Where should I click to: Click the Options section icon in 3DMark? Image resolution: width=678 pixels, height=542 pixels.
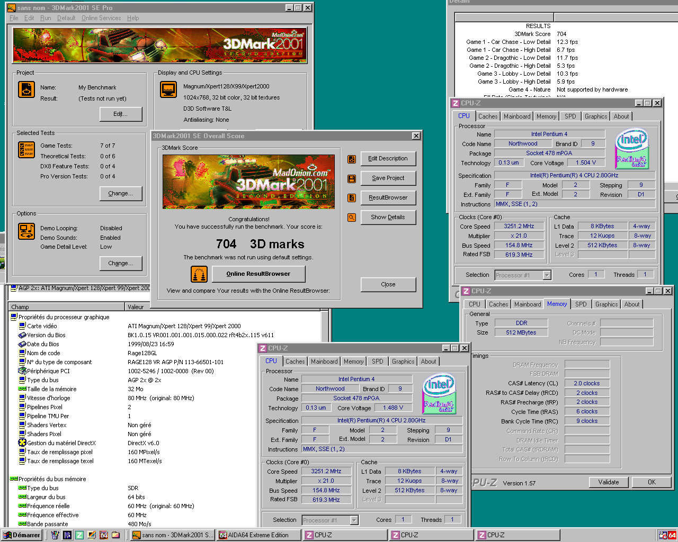tap(26, 231)
